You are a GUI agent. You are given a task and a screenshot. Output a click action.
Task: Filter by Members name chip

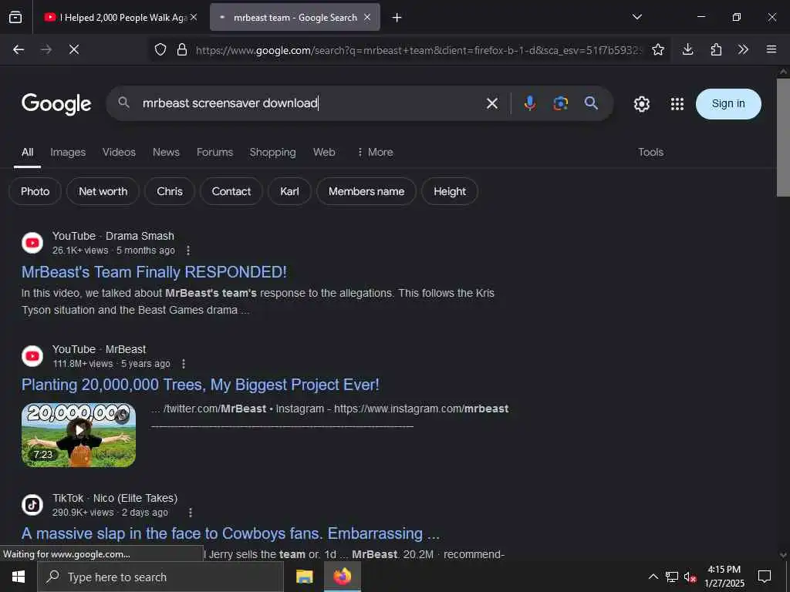(366, 191)
